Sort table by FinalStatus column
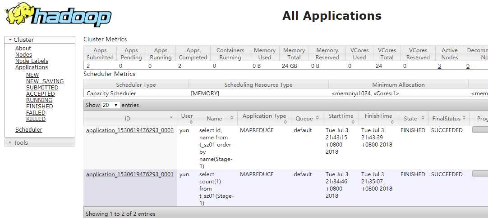The width and height of the screenshot is (488, 218). (449, 118)
